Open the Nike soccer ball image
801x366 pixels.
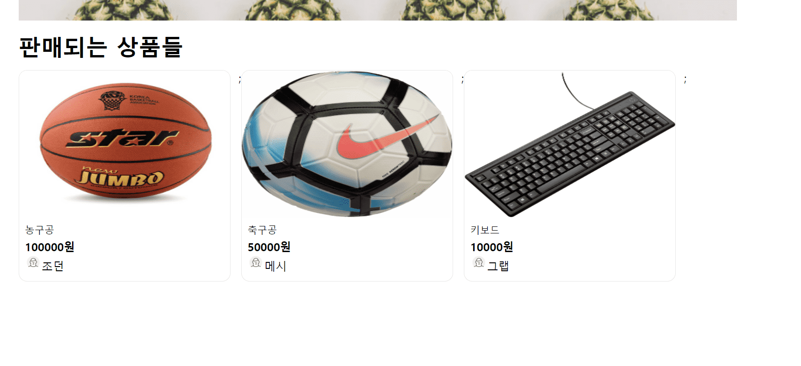(347, 144)
